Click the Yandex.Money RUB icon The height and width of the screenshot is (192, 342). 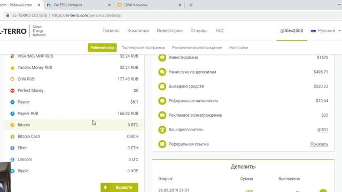point(12,68)
